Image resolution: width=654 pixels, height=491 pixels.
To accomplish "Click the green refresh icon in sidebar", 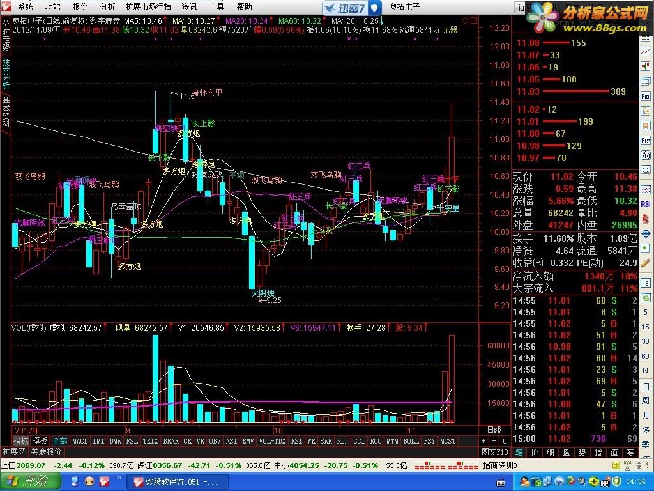I will click(x=645, y=297).
